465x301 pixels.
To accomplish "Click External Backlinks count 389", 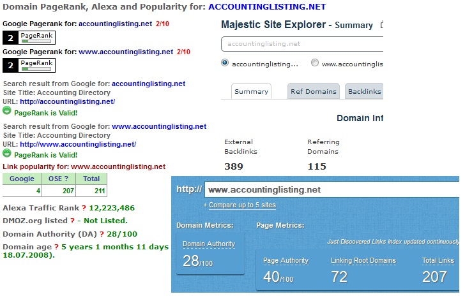I will pyautogui.click(x=234, y=166).
